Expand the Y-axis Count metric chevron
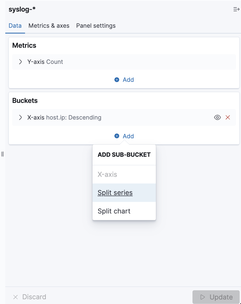Viewport: 241px width, 304px height. 21,62
